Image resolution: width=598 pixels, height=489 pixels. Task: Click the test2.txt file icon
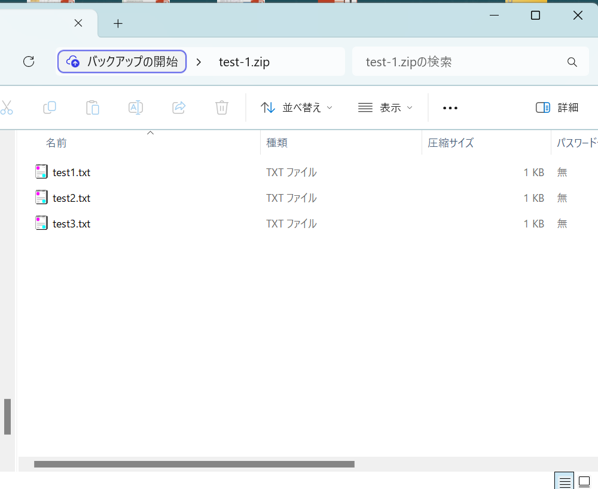pyautogui.click(x=41, y=197)
